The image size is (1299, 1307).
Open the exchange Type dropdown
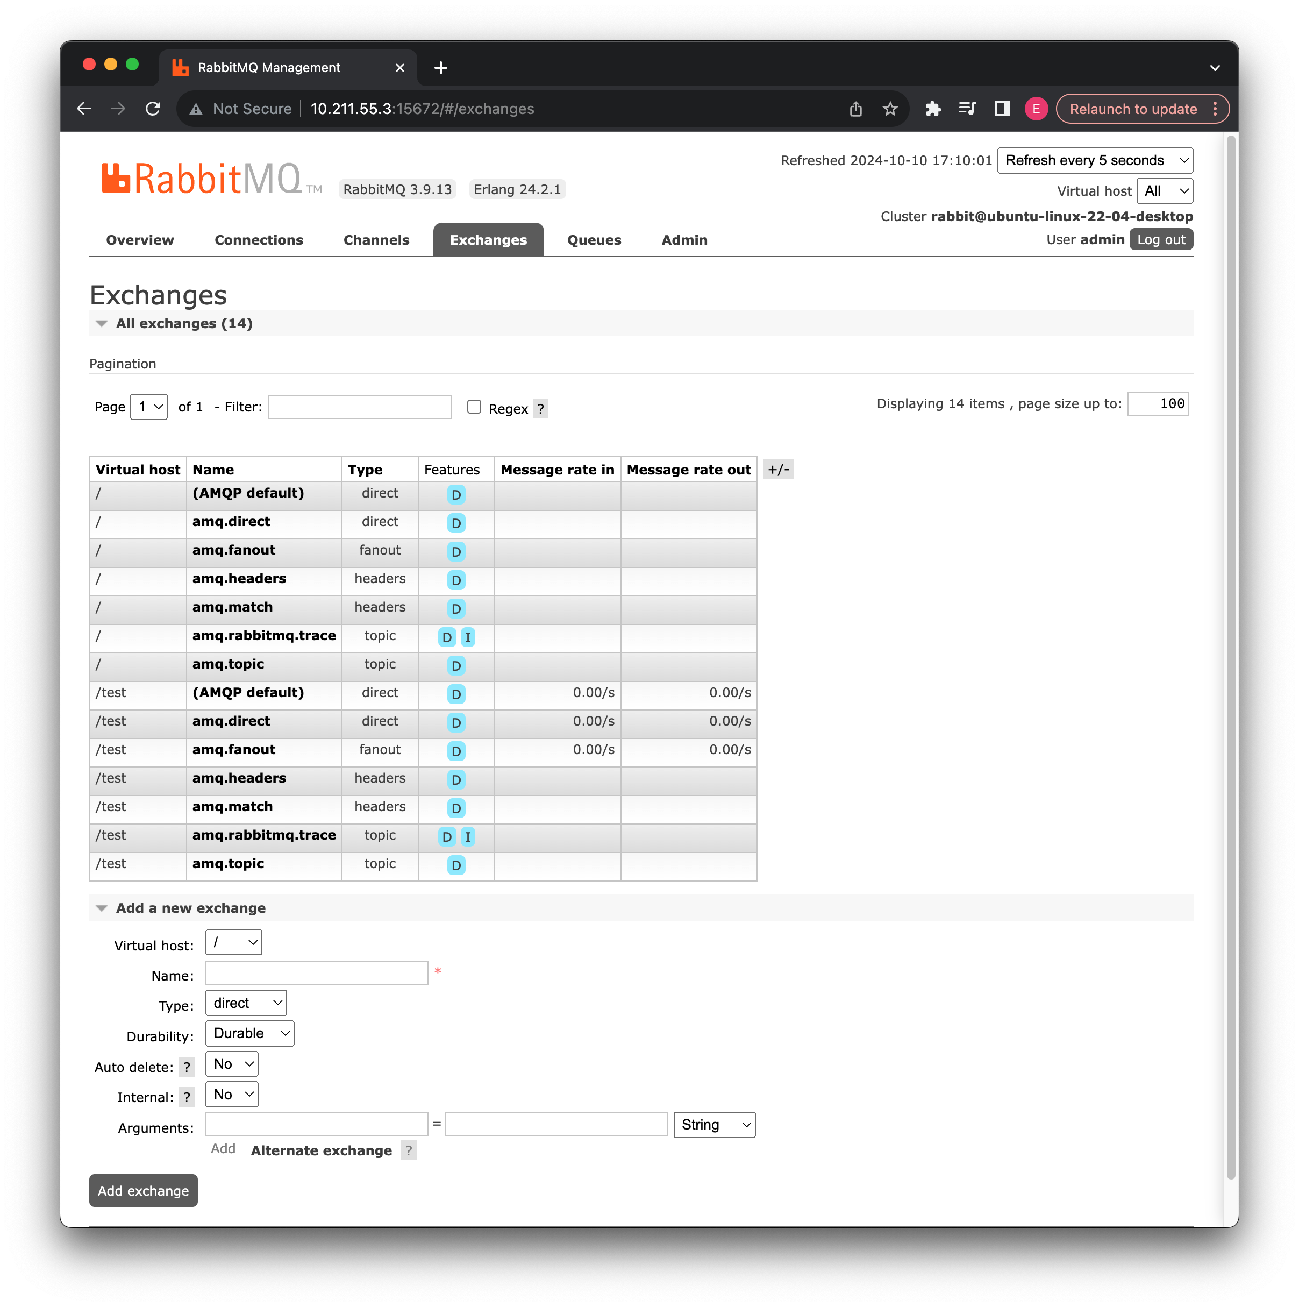point(246,1003)
